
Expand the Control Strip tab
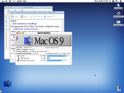(1, 91)
